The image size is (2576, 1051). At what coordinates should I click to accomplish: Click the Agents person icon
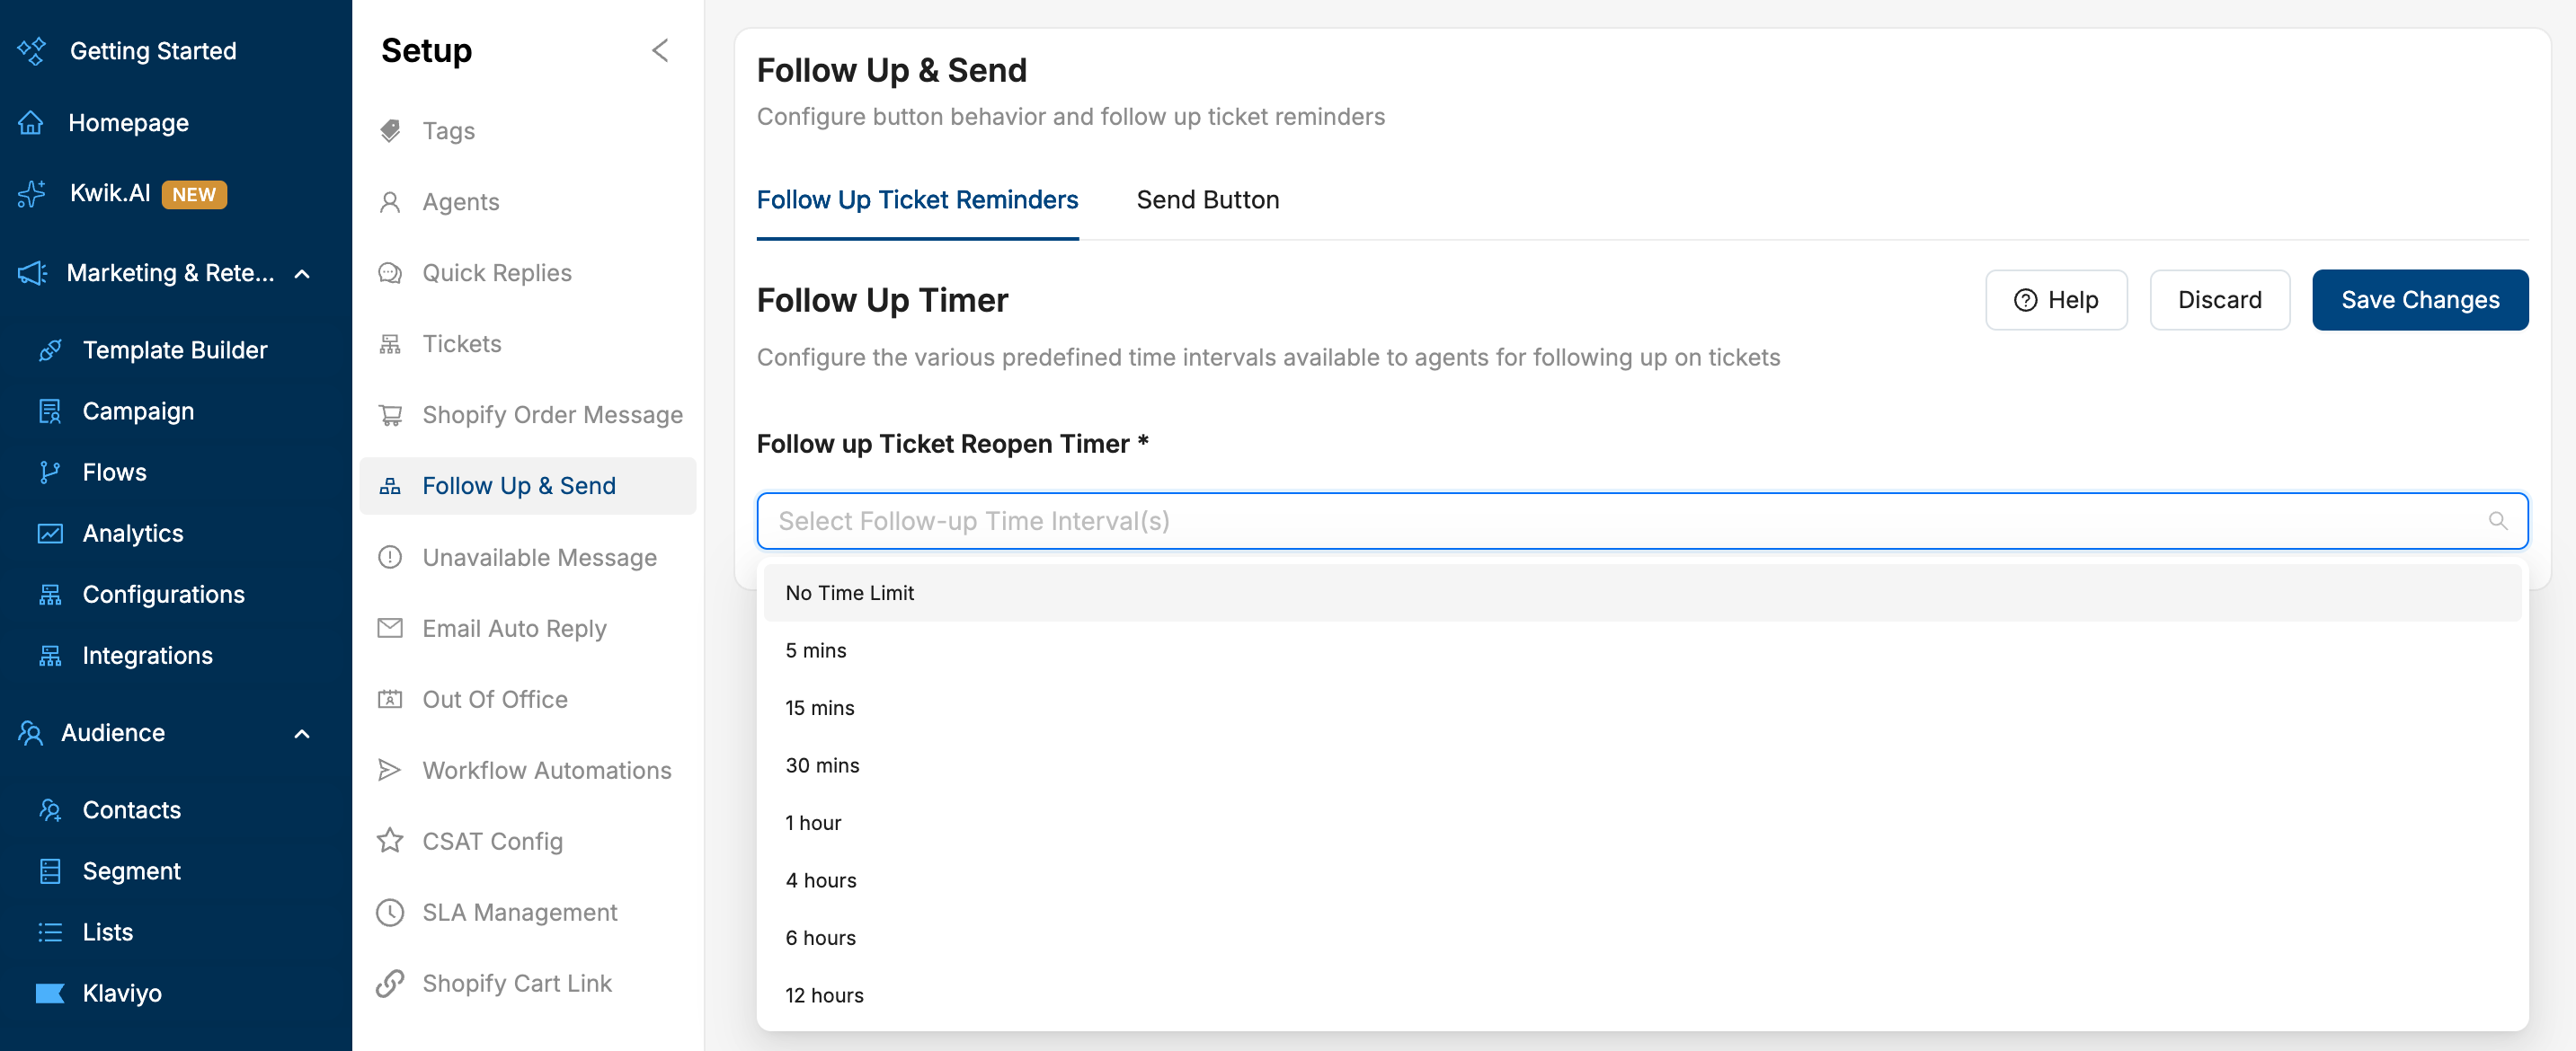pyautogui.click(x=390, y=202)
